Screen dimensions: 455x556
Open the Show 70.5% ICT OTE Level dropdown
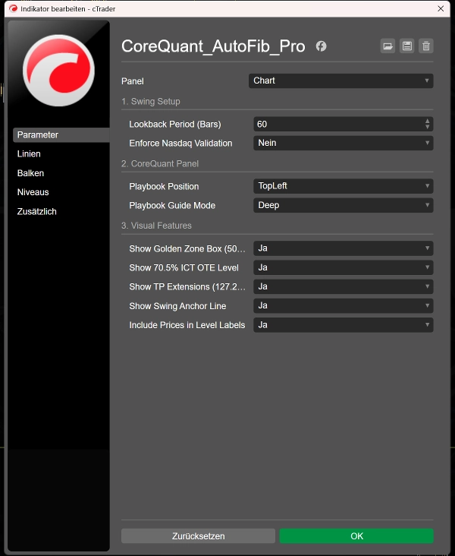coord(343,267)
